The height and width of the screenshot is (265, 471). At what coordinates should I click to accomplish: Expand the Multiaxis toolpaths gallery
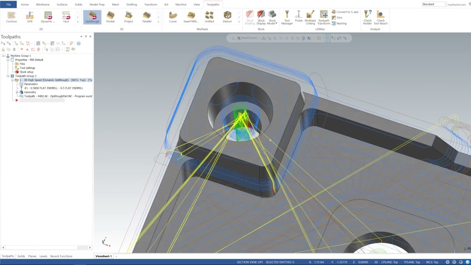239,22
